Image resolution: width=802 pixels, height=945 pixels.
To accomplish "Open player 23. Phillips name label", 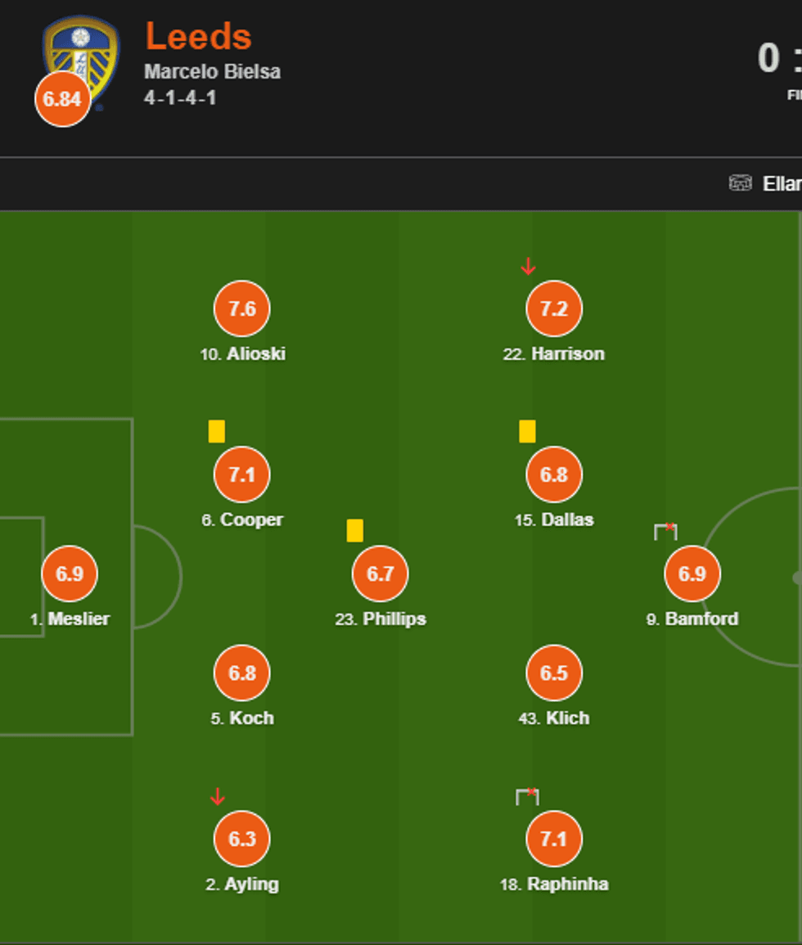I will pos(381,619).
